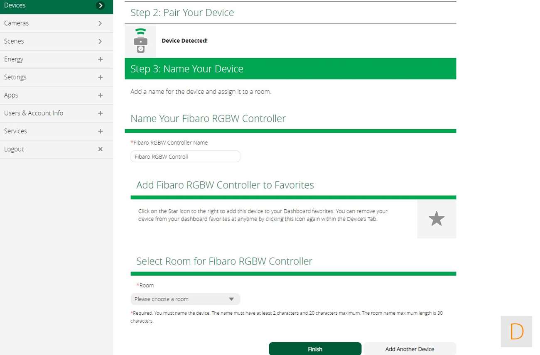The image size is (540, 355).
Task: Go to Scenes in sidebar
Action: [x=14, y=42]
